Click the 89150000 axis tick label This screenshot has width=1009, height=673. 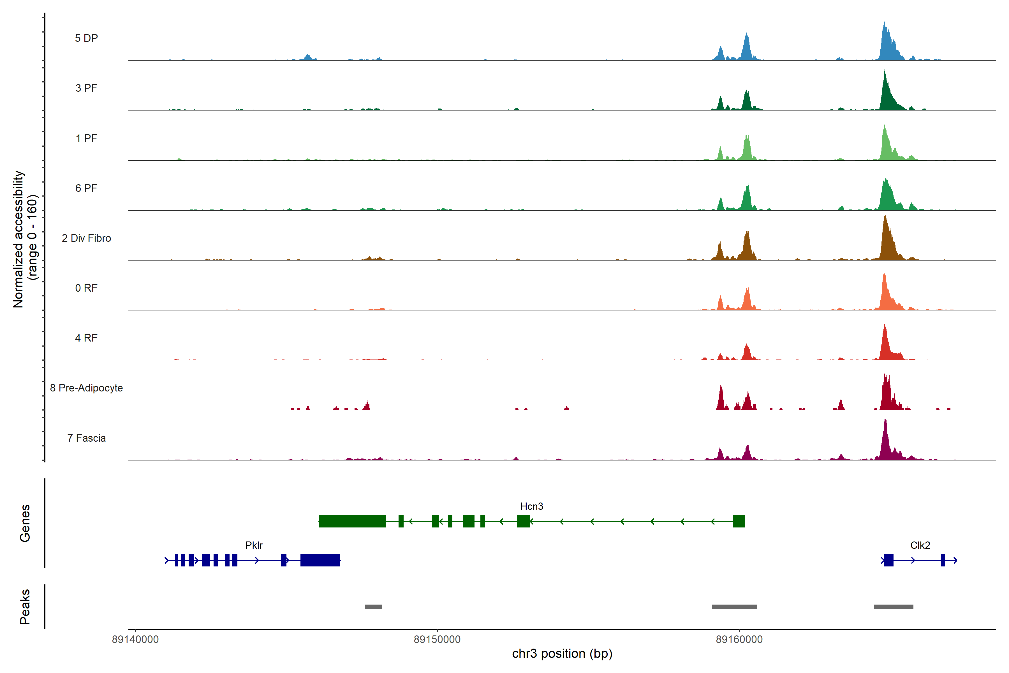(437, 639)
